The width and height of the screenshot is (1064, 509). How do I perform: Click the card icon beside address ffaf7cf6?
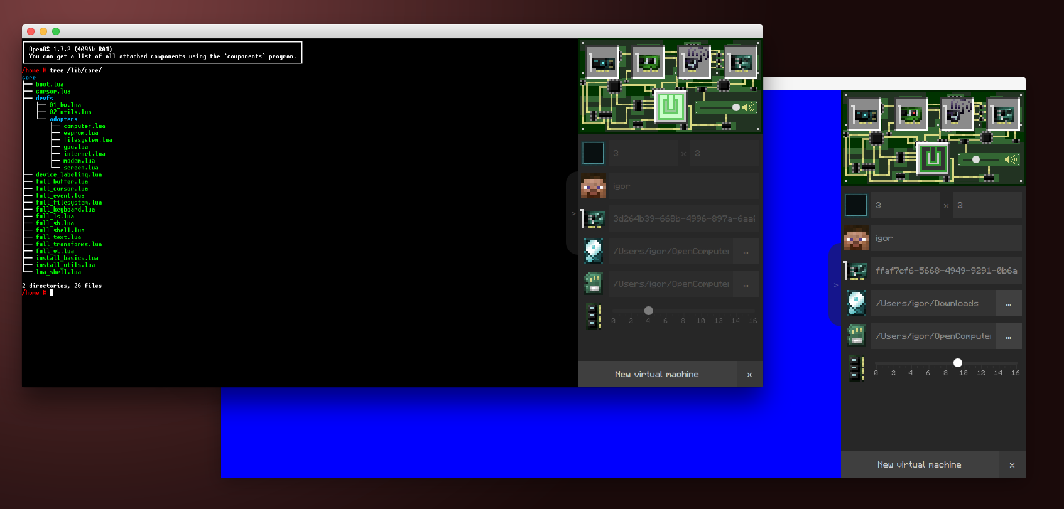855,271
